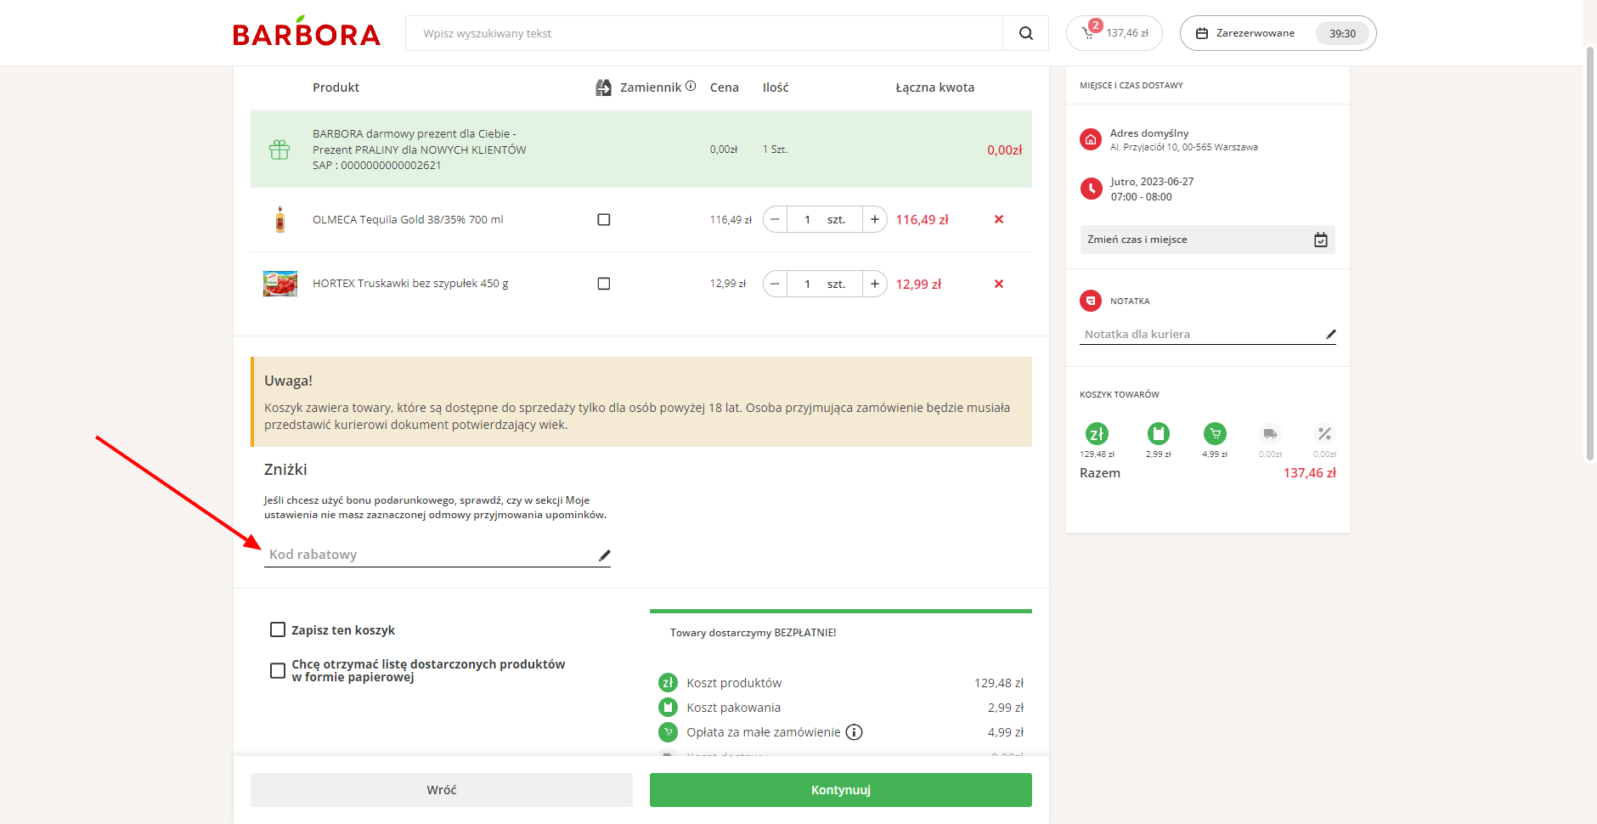Increase quantity of OLMECA Tequila

coord(875,219)
